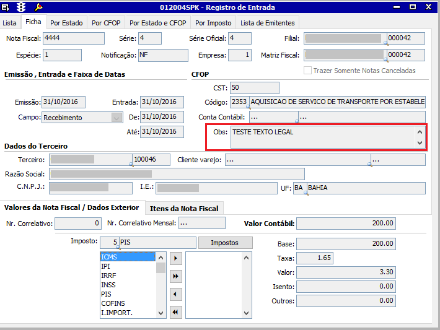440x330 pixels.
Task: Open the Por Estado e CFOP tab
Action: tap(157, 23)
